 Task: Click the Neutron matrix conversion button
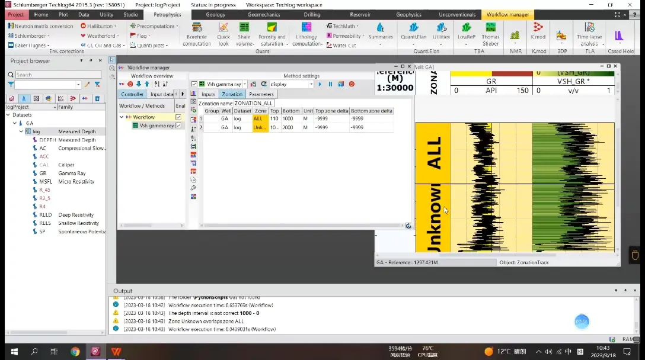point(40,26)
